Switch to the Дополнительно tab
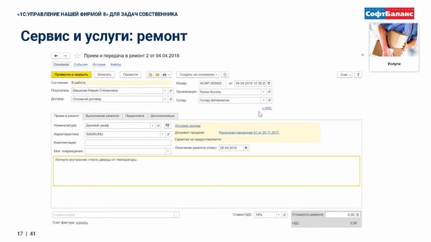This screenshot has height=242, width=431. 162,116
